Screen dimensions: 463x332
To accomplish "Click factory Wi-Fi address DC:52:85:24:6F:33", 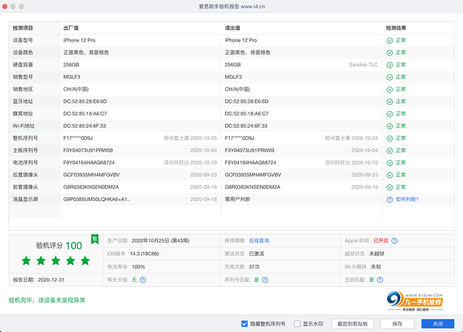I will (84, 126).
